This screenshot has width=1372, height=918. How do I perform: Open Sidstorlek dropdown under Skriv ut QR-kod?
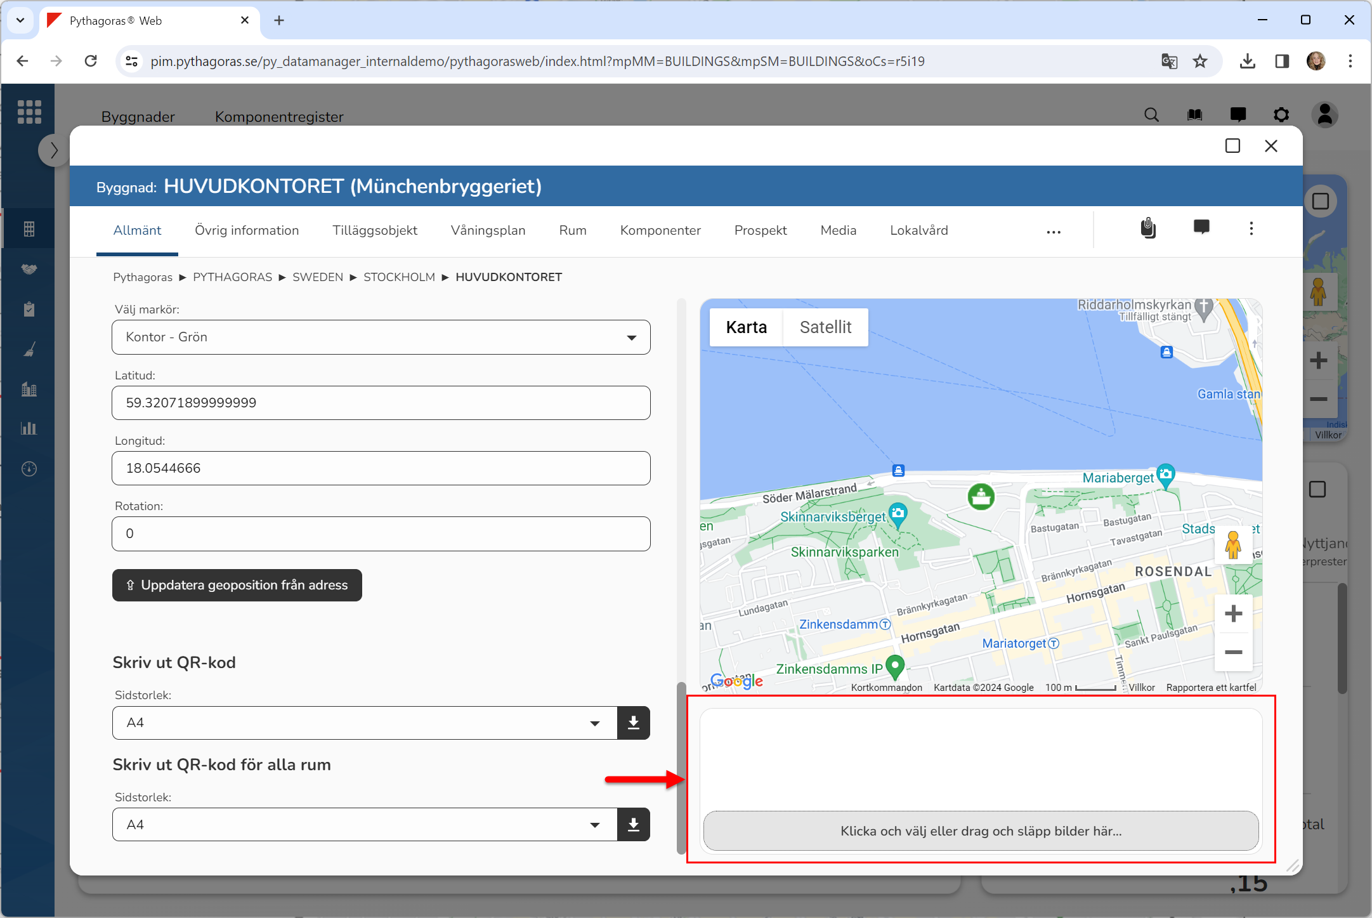(364, 723)
